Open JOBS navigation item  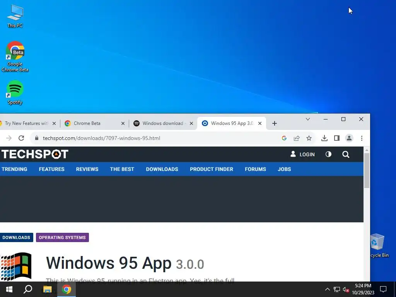click(284, 169)
